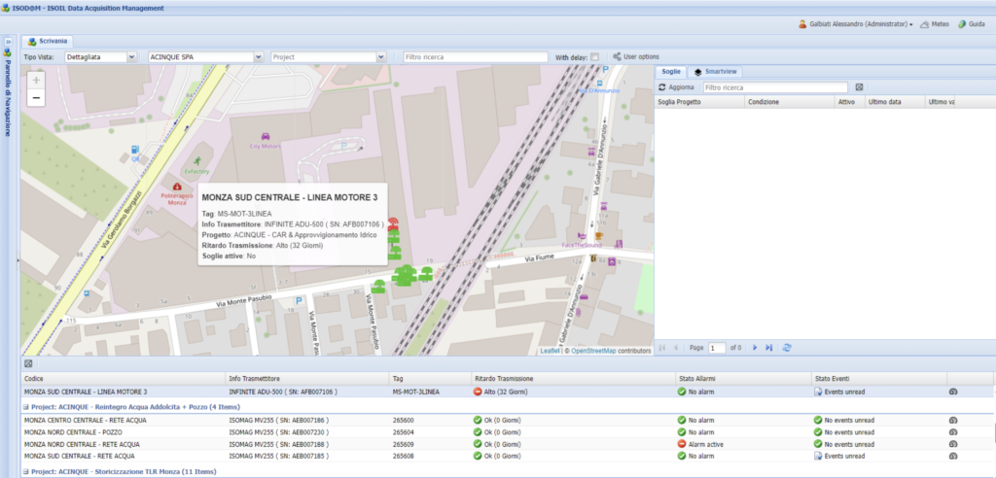Click the pagination refresh icon
This screenshot has width=996, height=478.
[787, 347]
